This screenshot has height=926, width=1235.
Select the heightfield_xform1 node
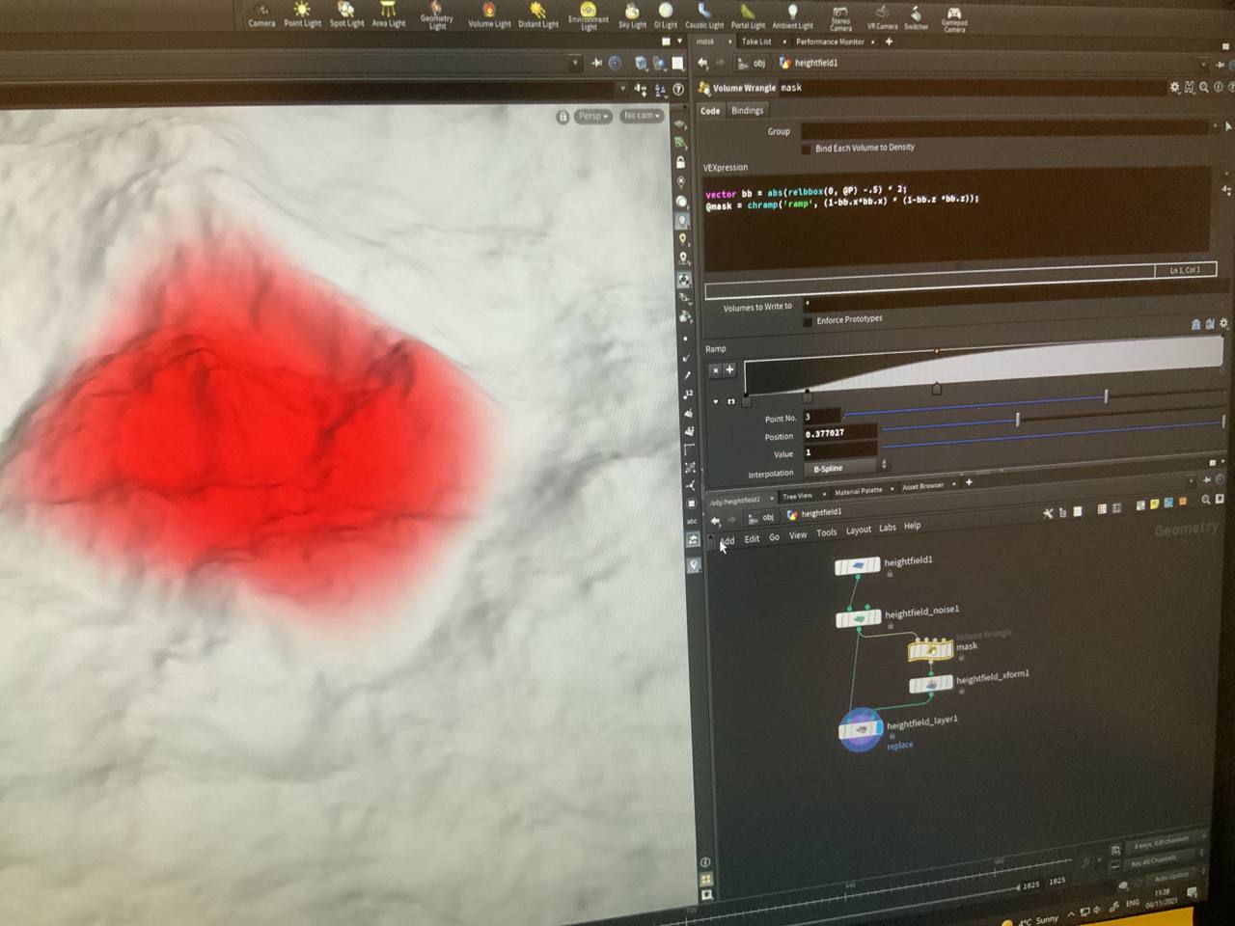click(931, 684)
